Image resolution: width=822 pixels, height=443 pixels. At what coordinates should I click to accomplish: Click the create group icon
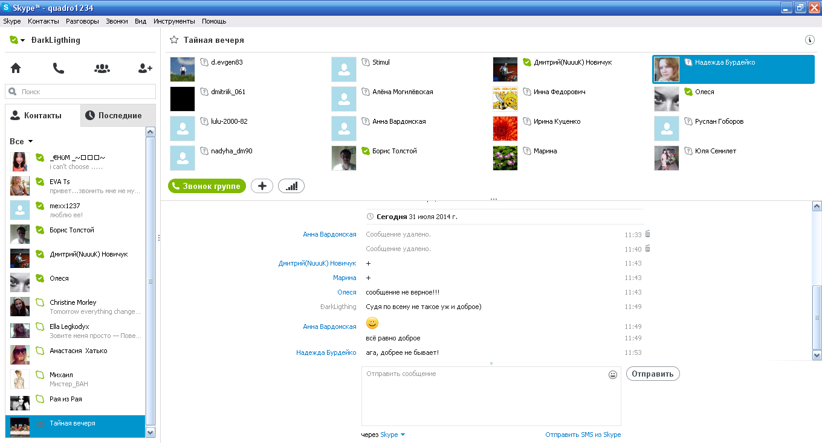click(x=102, y=68)
